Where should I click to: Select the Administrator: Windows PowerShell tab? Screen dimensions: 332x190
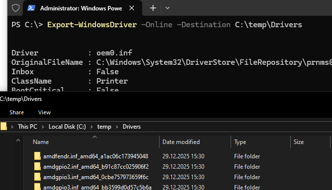(83, 8)
